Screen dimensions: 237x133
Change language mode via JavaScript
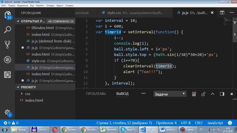(x=215, y=123)
